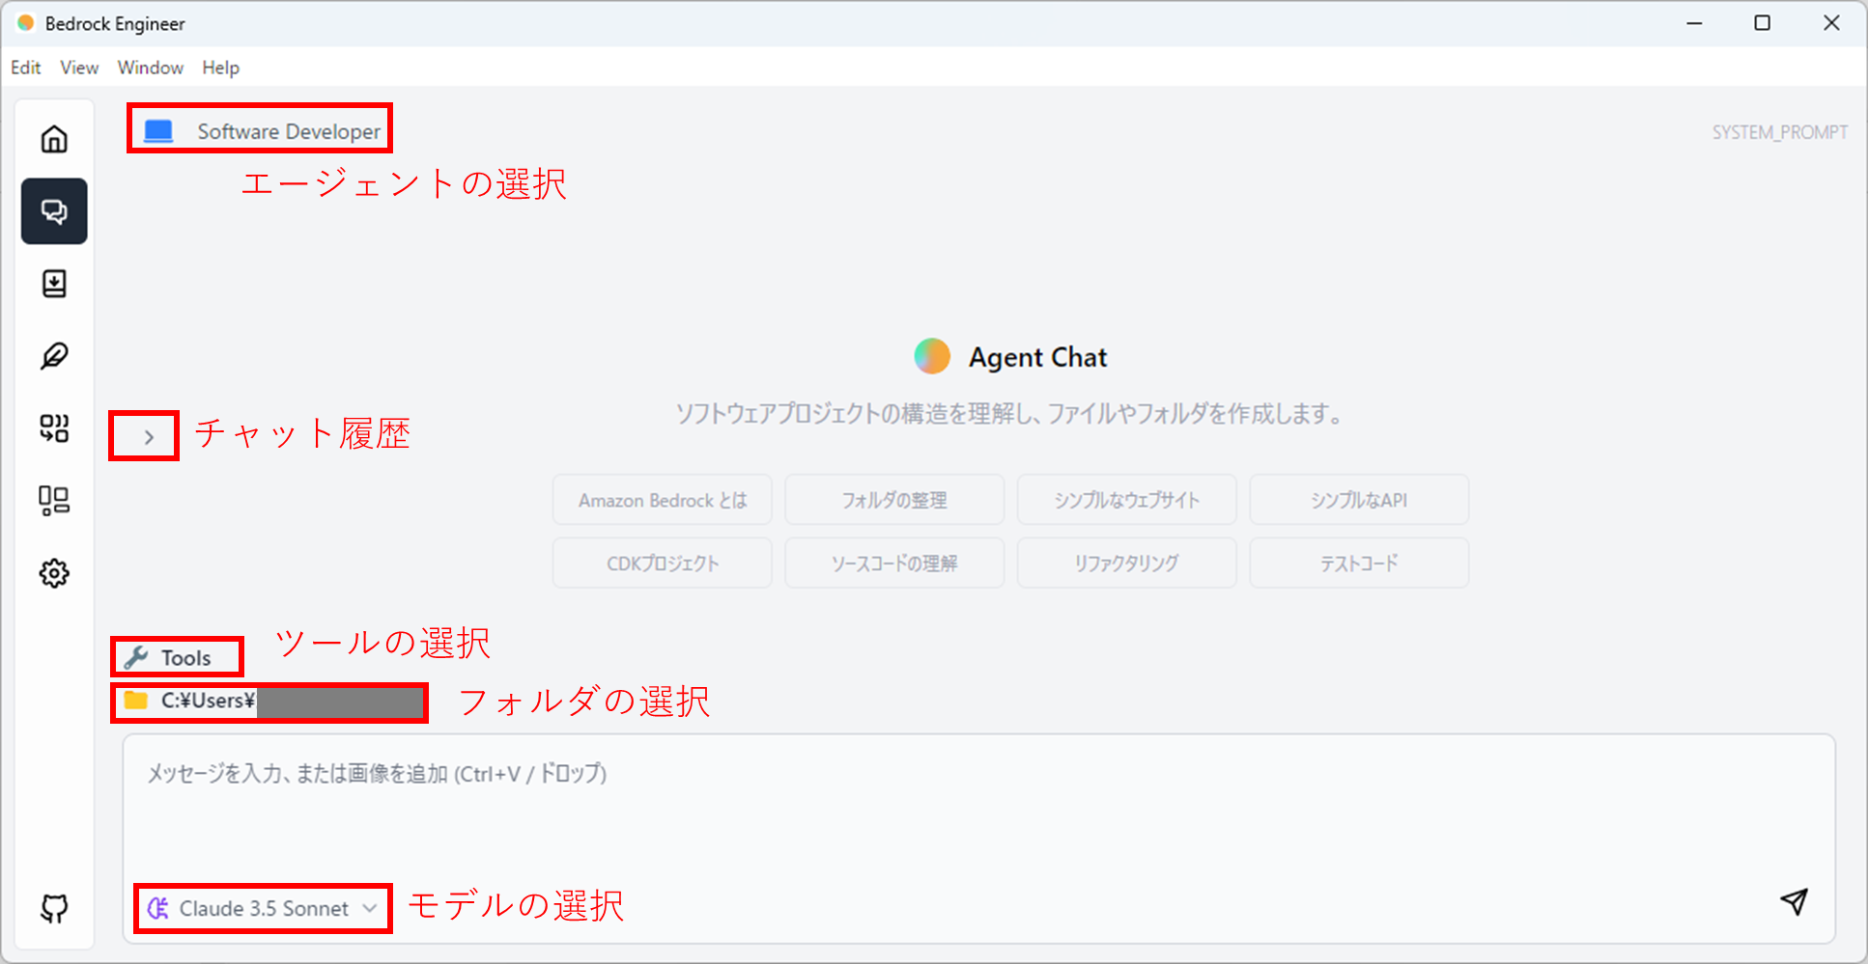
Task: Pick the 'シンプルなウェブサイト' suggestion
Action: [1126, 500]
